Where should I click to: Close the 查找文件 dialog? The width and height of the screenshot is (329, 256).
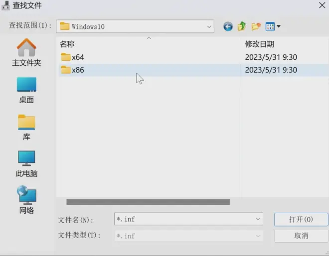pyautogui.click(x=322, y=5)
